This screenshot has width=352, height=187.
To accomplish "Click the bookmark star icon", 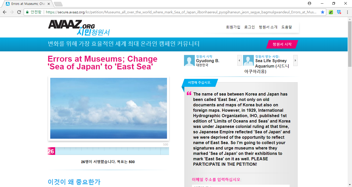I will click(x=322, y=12).
